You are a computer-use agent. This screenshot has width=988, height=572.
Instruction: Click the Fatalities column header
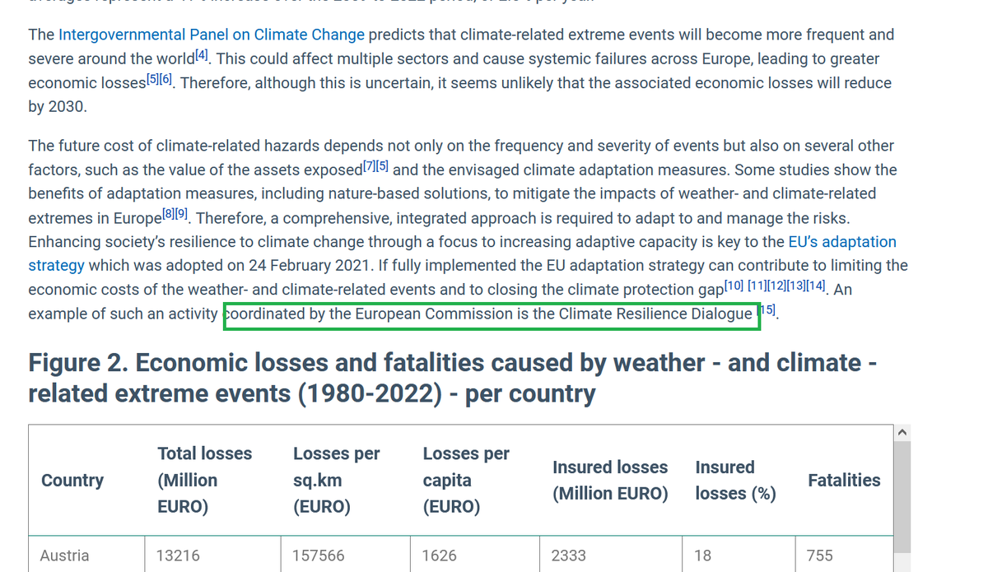point(844,480)
